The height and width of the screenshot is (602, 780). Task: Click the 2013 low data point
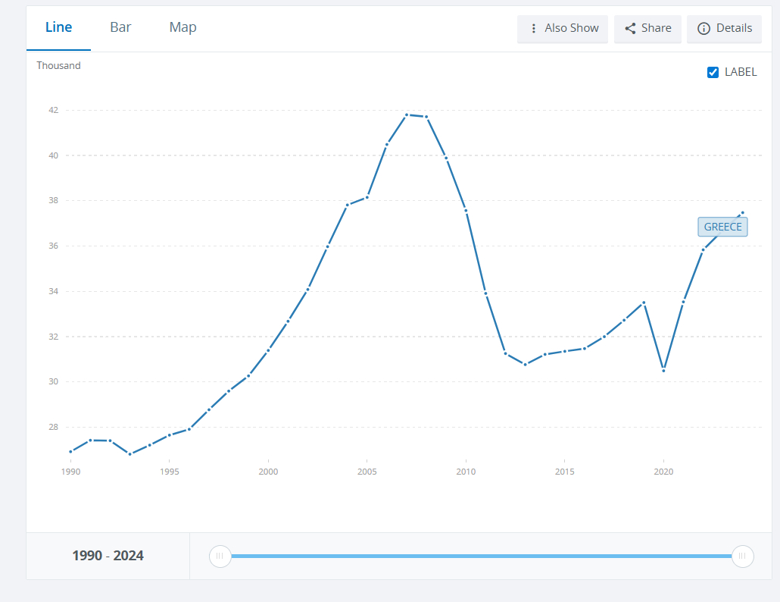point(525,365)
